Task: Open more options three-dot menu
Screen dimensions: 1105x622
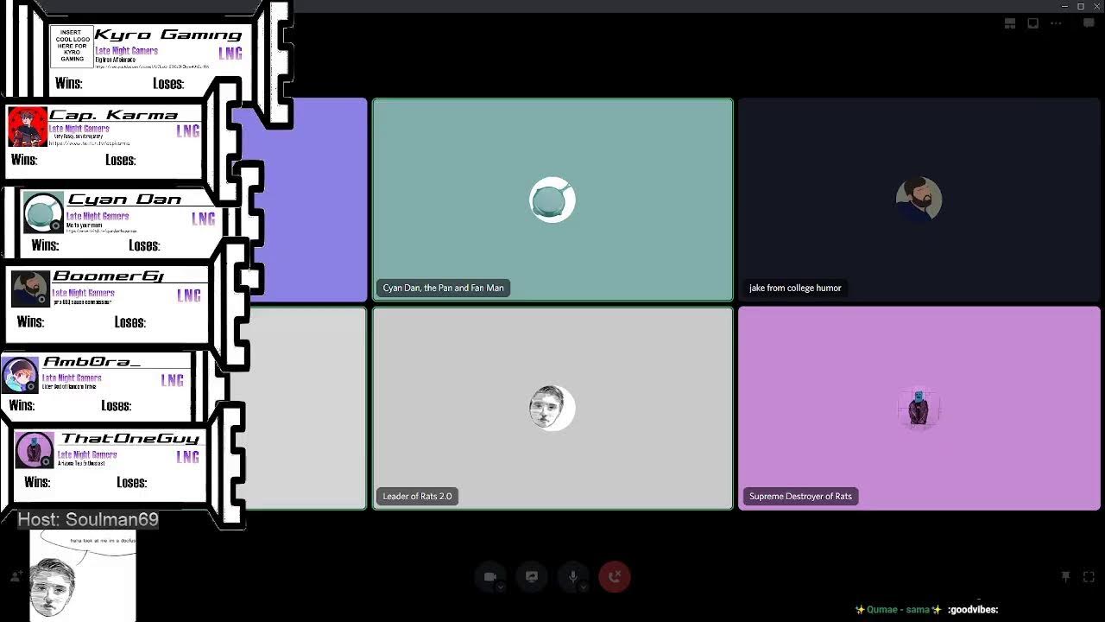Action: [x=1056, y=23]
